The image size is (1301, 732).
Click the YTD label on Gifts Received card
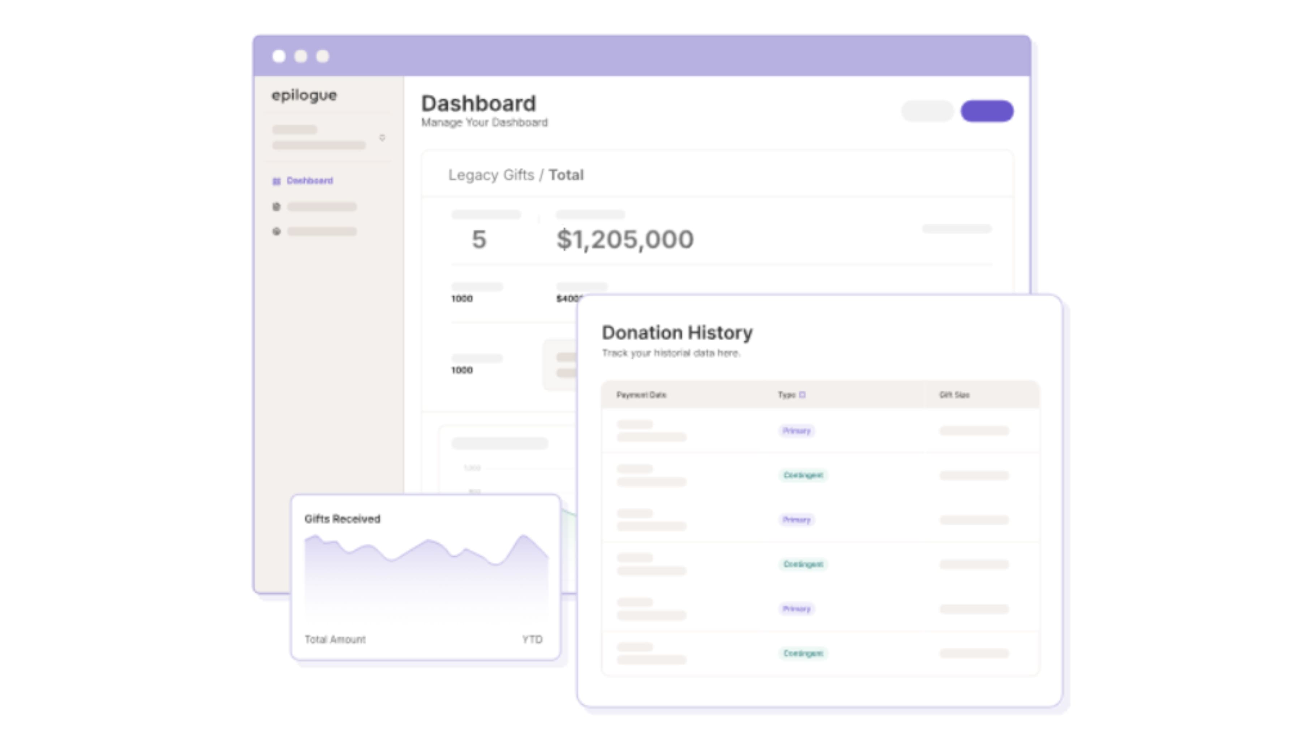532,639
